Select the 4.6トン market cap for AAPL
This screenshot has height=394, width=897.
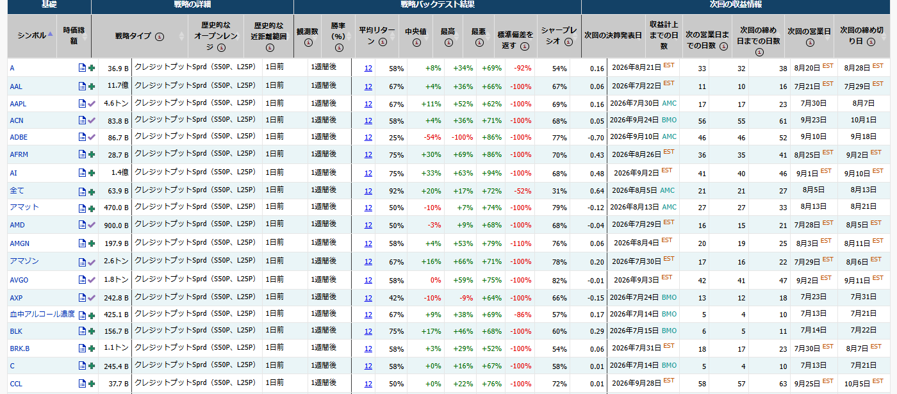[x=117, y=103]
